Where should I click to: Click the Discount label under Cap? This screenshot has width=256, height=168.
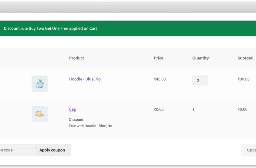pos(77,120)
